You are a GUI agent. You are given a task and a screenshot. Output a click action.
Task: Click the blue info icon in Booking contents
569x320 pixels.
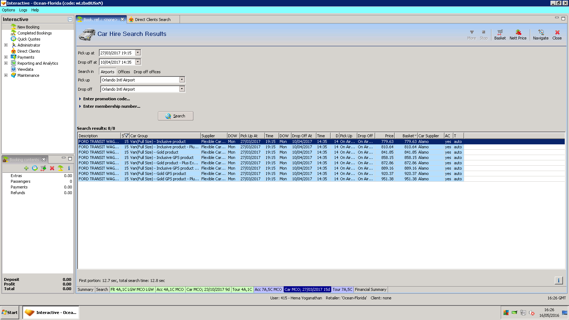69,168
